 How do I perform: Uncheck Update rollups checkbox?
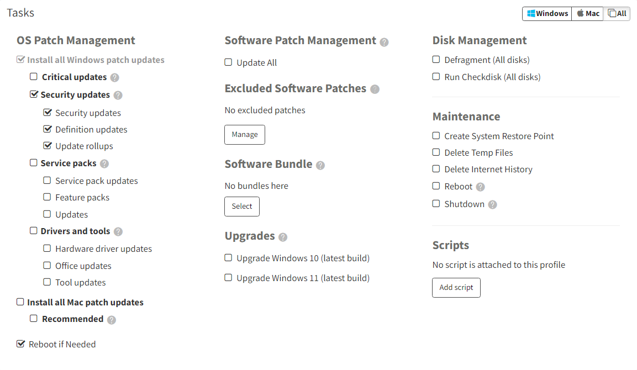pos(48,145)
